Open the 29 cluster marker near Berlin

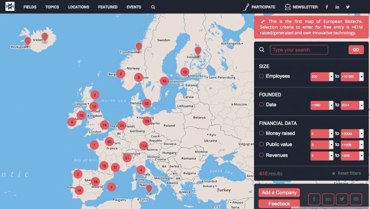147,121
